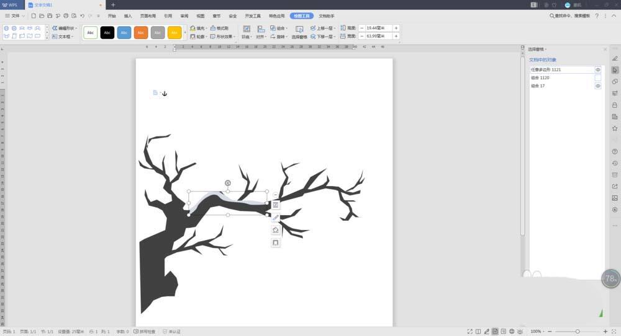Click the help question mark in the right sidebar
This screenshot has height=336, width=621.
coord(615,151)
